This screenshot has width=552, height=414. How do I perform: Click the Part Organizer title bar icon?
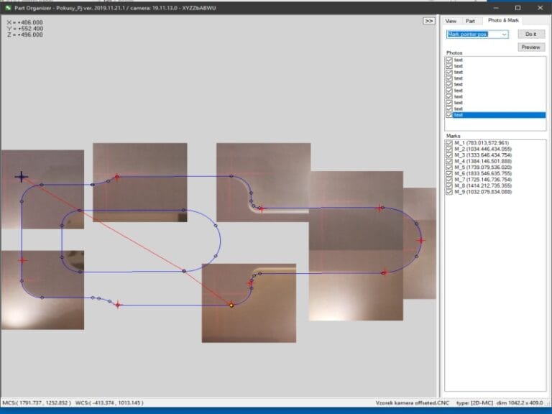[7, 6]
